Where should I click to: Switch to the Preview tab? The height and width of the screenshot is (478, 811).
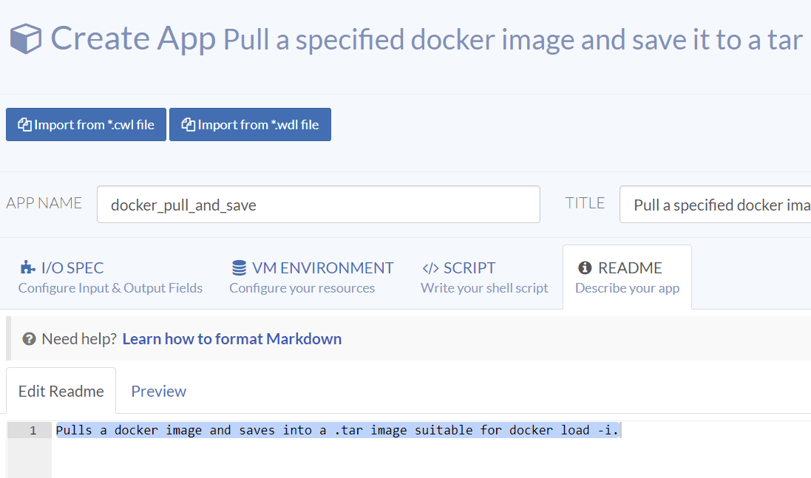pyautogui.click(x=158, y=391)
